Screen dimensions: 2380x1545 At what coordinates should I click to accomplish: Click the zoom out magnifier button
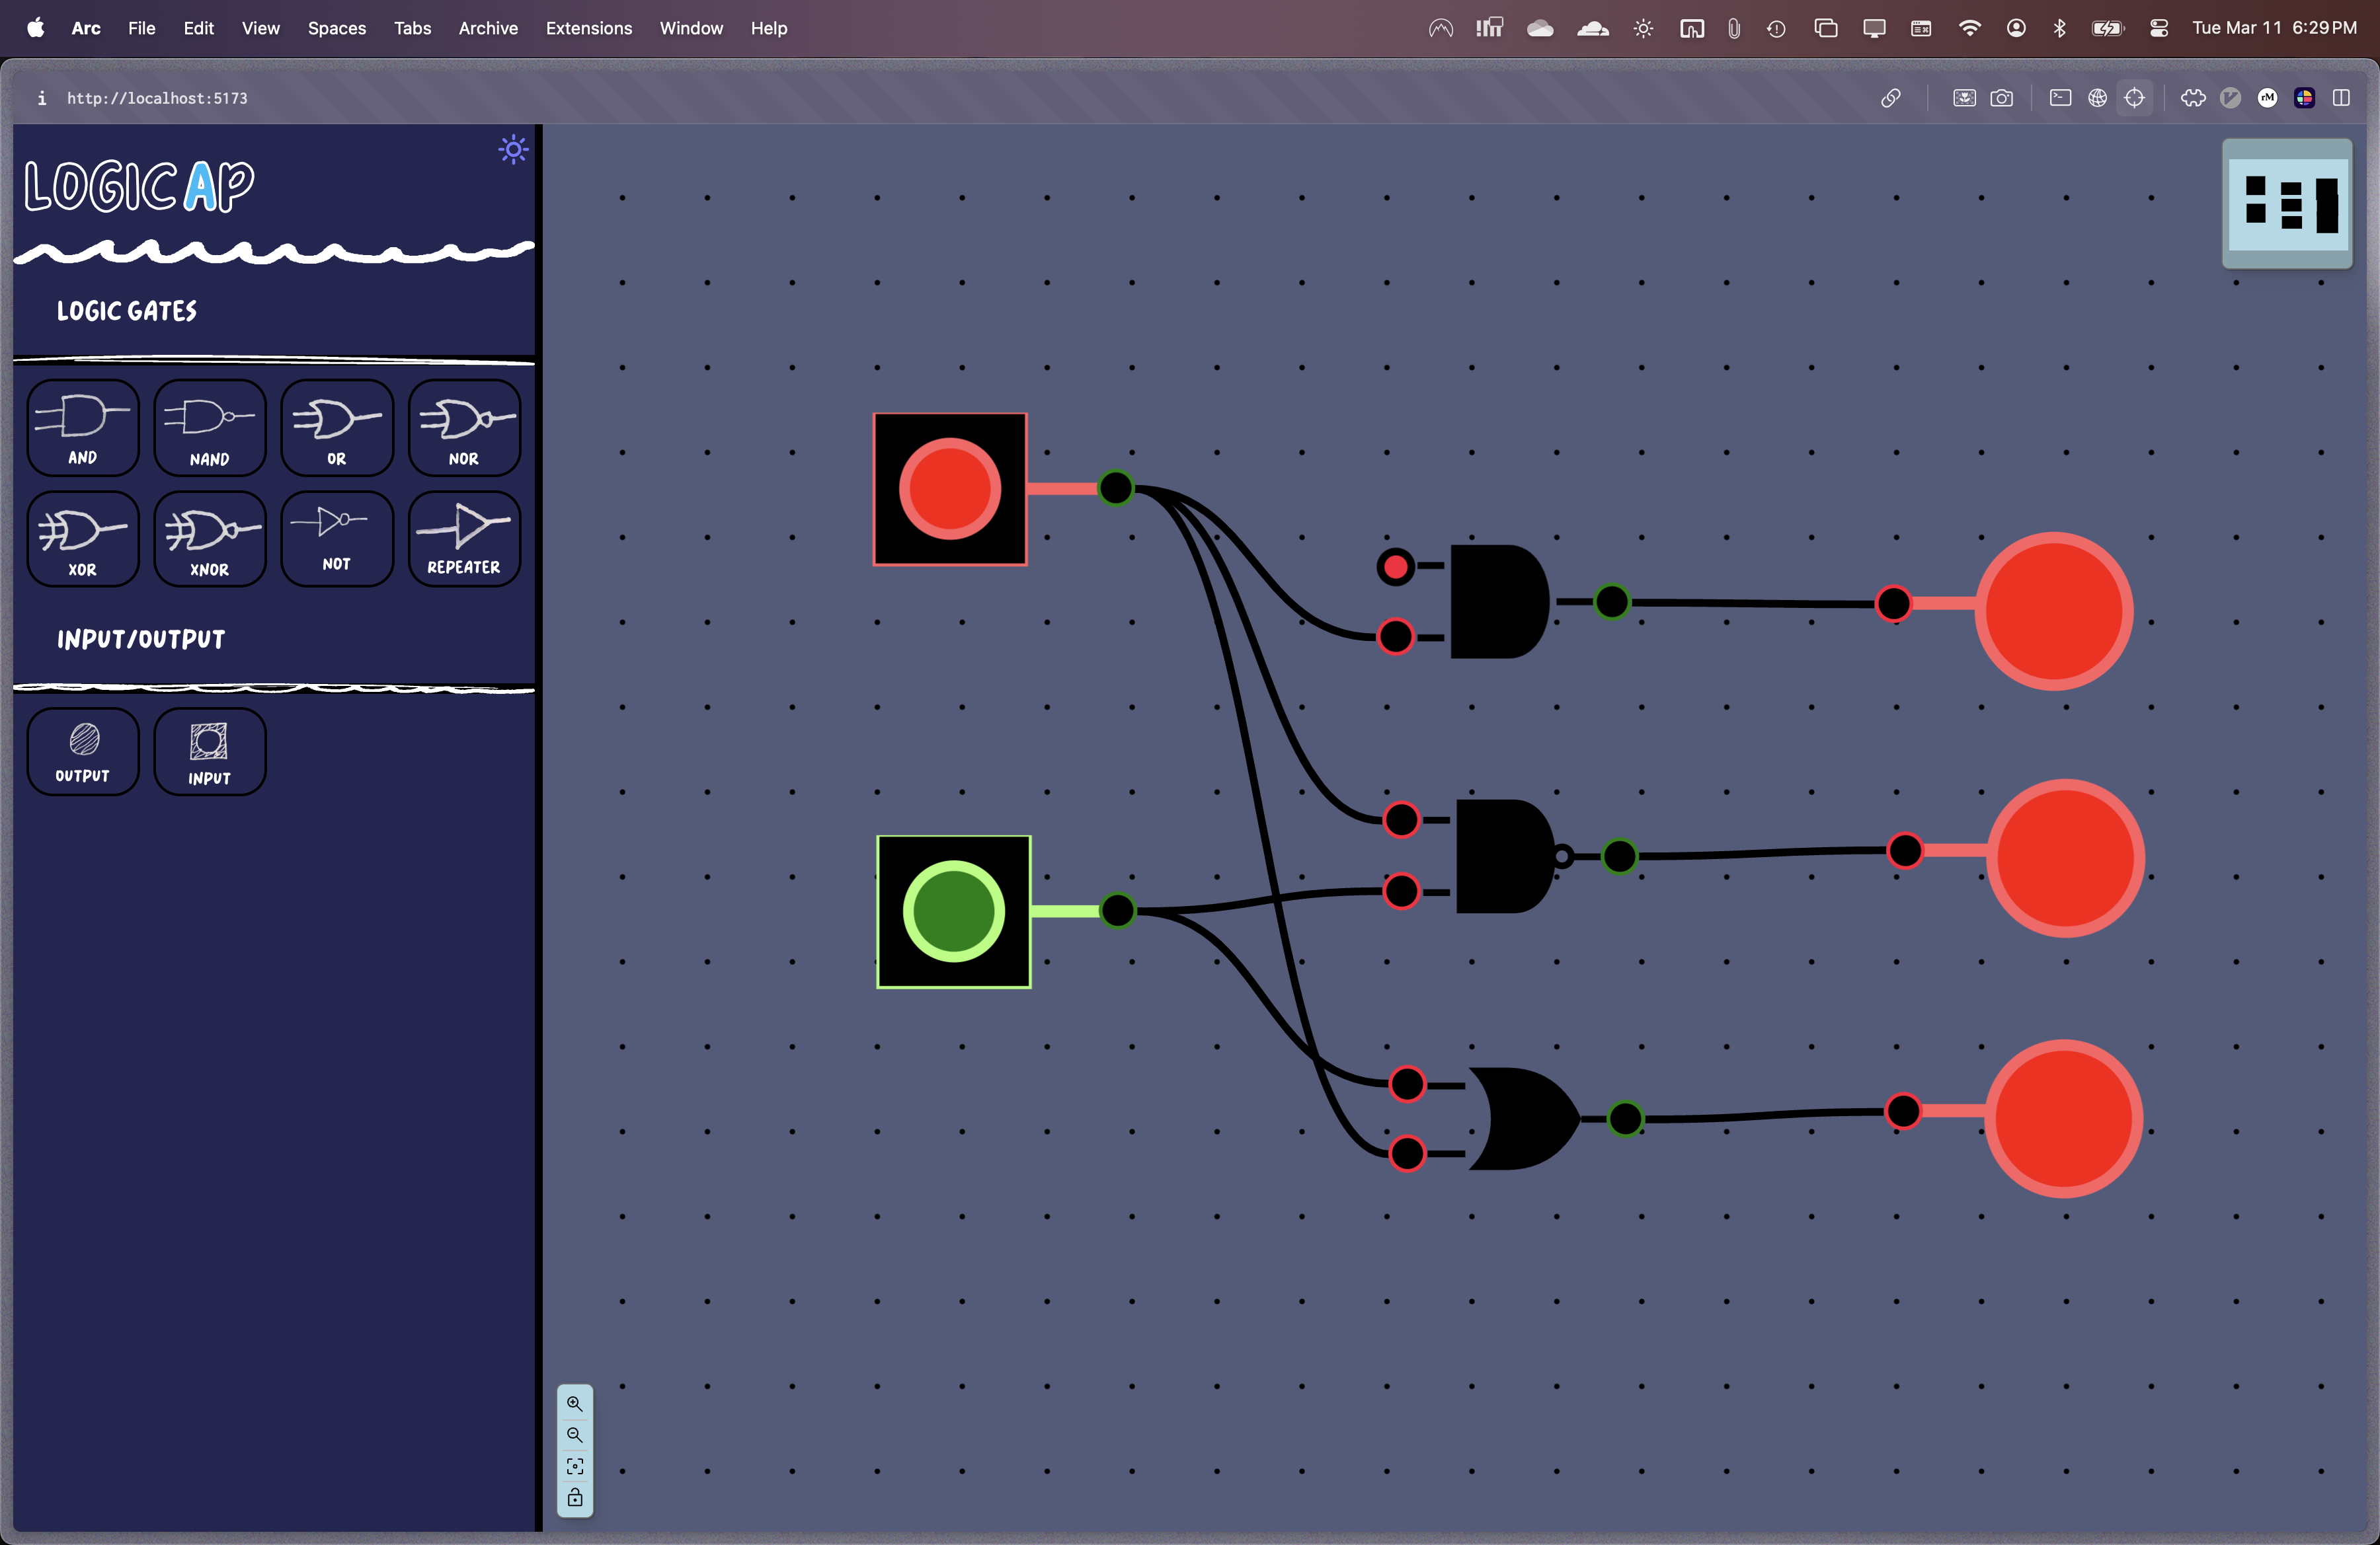(575, 1435)
